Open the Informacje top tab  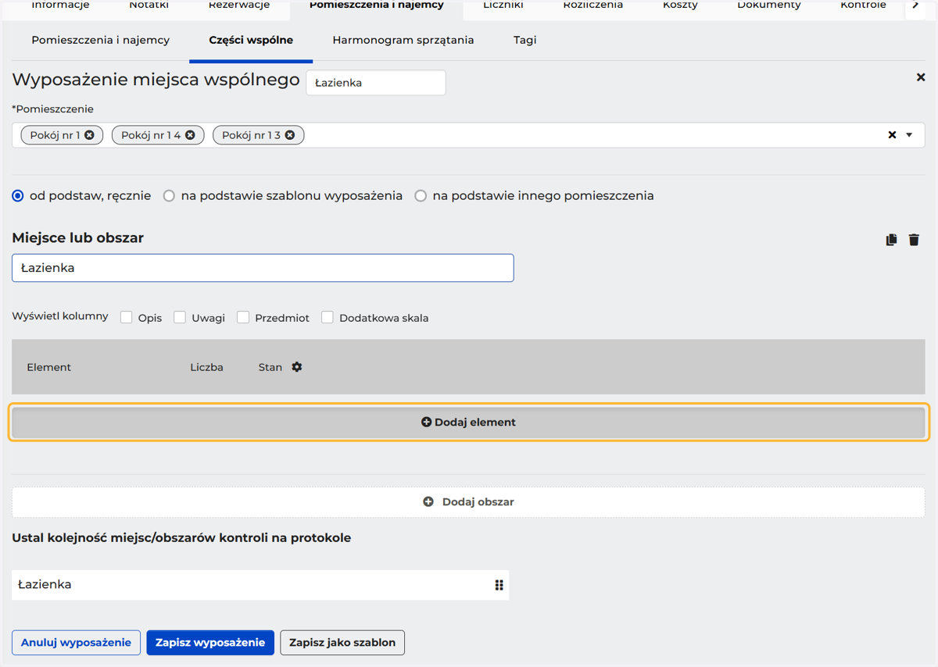click(60, 5)
